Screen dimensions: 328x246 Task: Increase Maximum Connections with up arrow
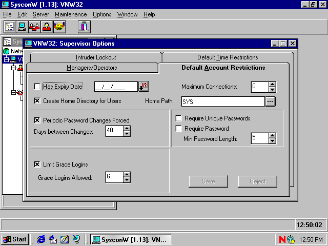272,84
